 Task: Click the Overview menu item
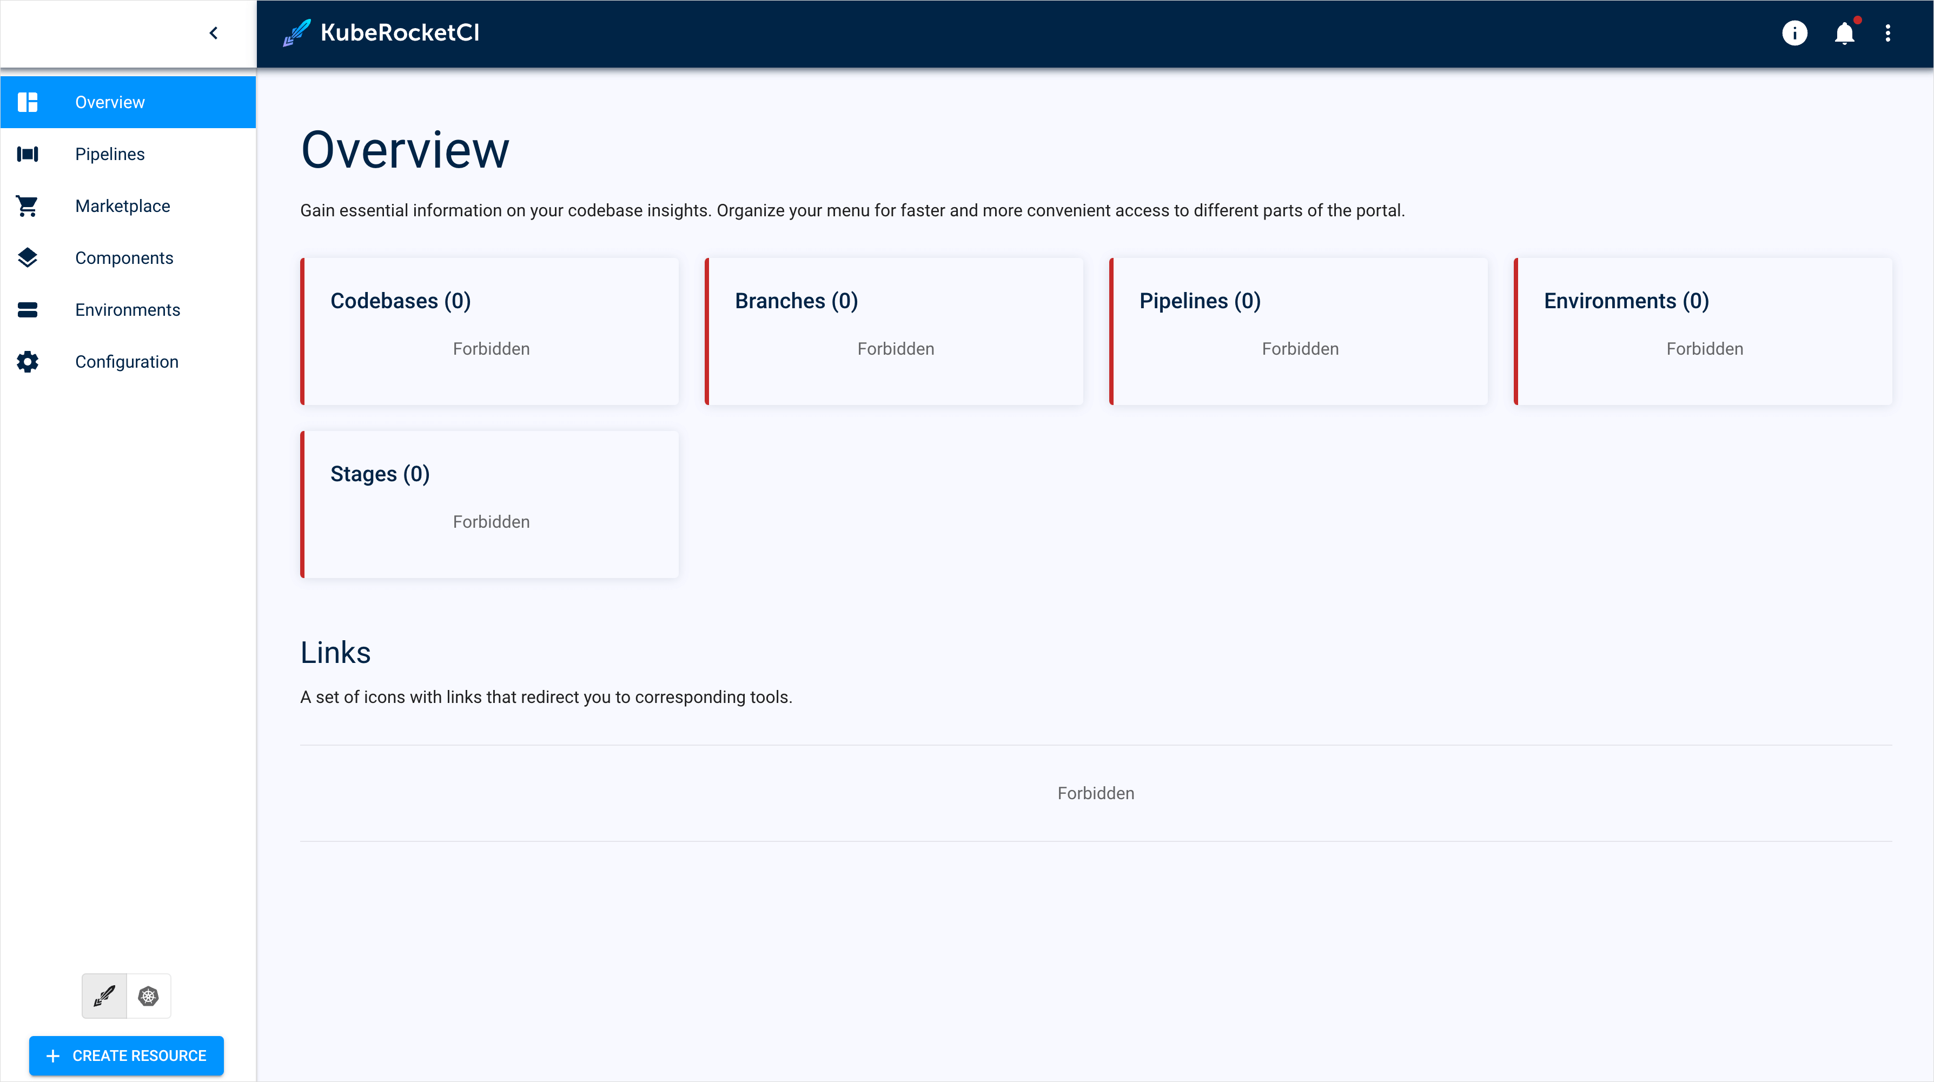pyautogui.click(x=129, y=102)
